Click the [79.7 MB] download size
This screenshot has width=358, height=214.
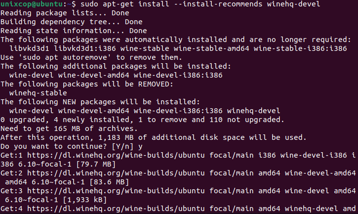tap(96, 164)
